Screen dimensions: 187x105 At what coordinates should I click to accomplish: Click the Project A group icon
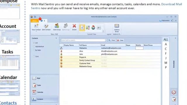tap(61, 57)
